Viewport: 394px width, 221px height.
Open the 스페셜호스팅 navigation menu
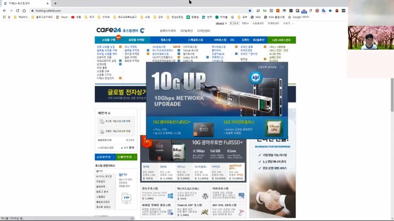tap(196, 40)
